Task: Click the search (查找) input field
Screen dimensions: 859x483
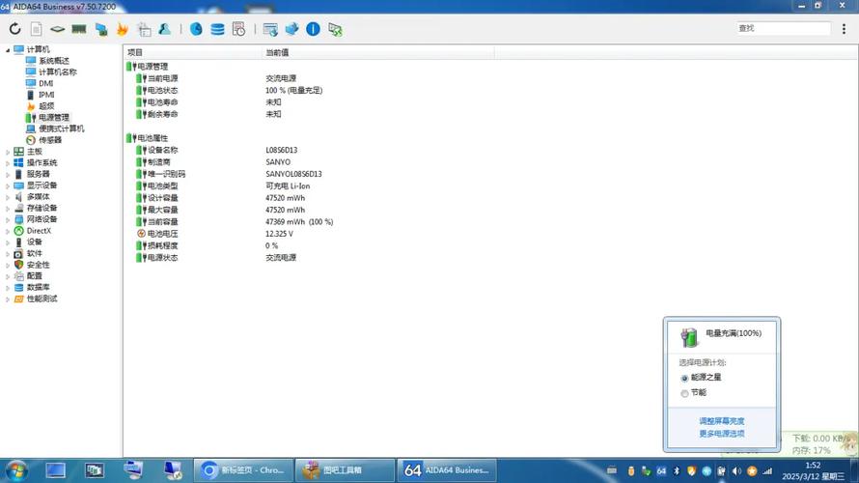Action: [782, 29]
